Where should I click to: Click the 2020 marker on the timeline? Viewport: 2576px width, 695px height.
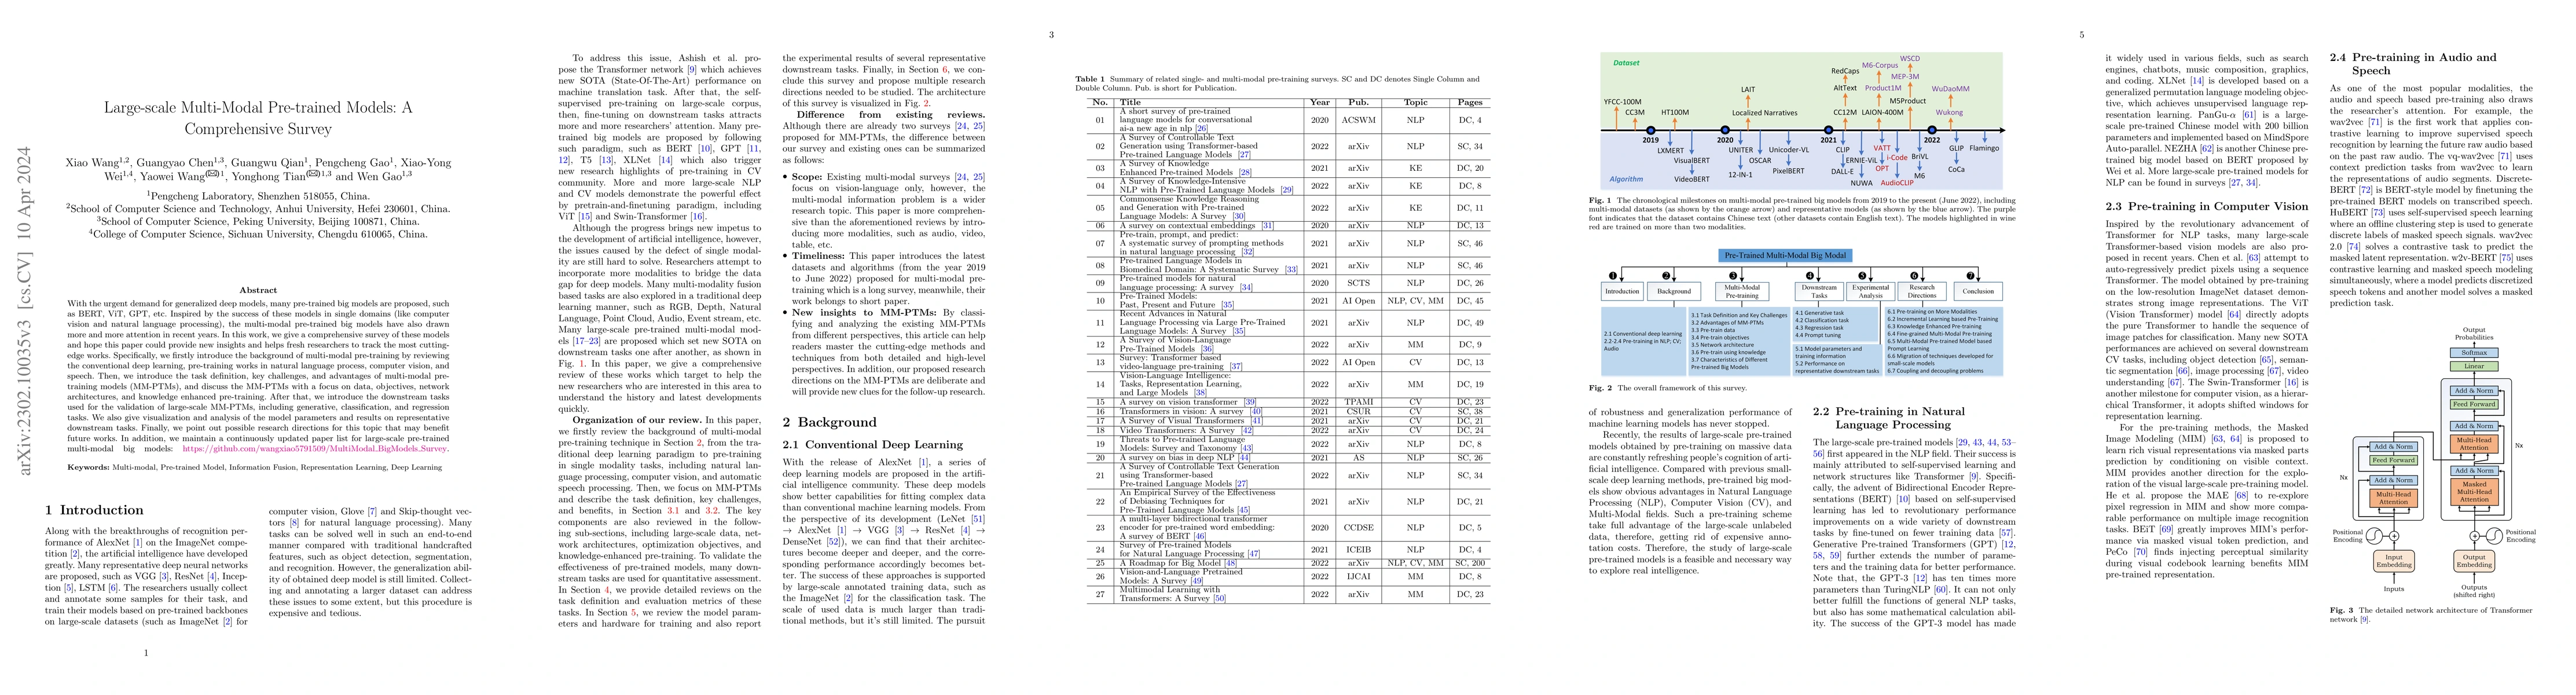pos(1725,130)
